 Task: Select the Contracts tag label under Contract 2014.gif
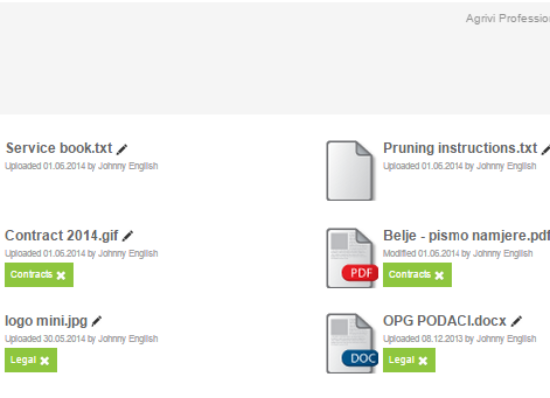pos(31,274)
